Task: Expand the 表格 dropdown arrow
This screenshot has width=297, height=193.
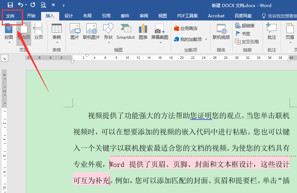Action: click(x=57, y=43)
